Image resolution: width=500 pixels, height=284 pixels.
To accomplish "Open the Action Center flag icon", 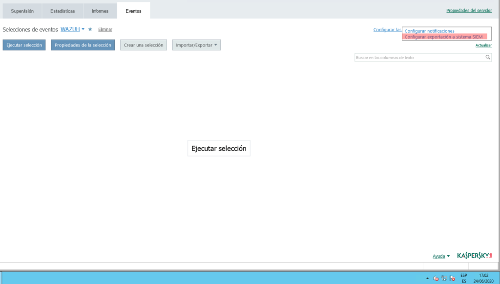I will (x=452, y=278).
